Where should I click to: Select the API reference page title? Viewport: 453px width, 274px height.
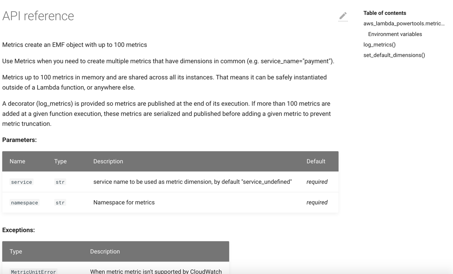point(38,16)
